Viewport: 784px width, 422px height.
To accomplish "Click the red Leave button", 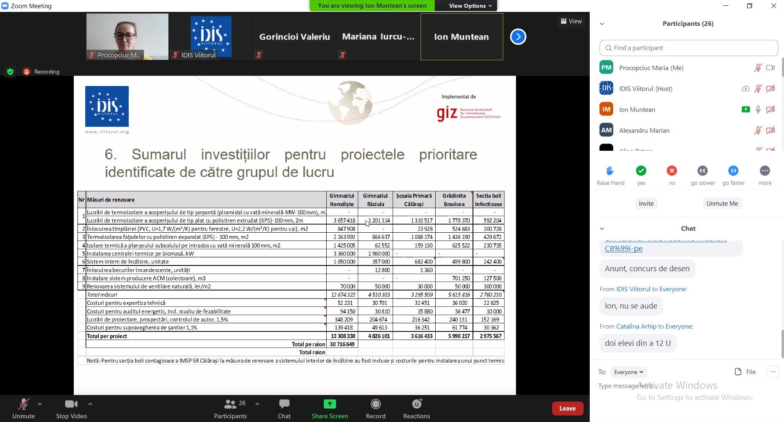I will point(568,408).
